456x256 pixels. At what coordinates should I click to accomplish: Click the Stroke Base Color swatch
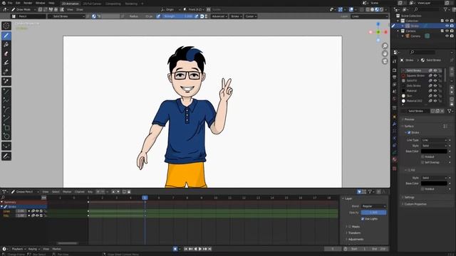(434, 151)
